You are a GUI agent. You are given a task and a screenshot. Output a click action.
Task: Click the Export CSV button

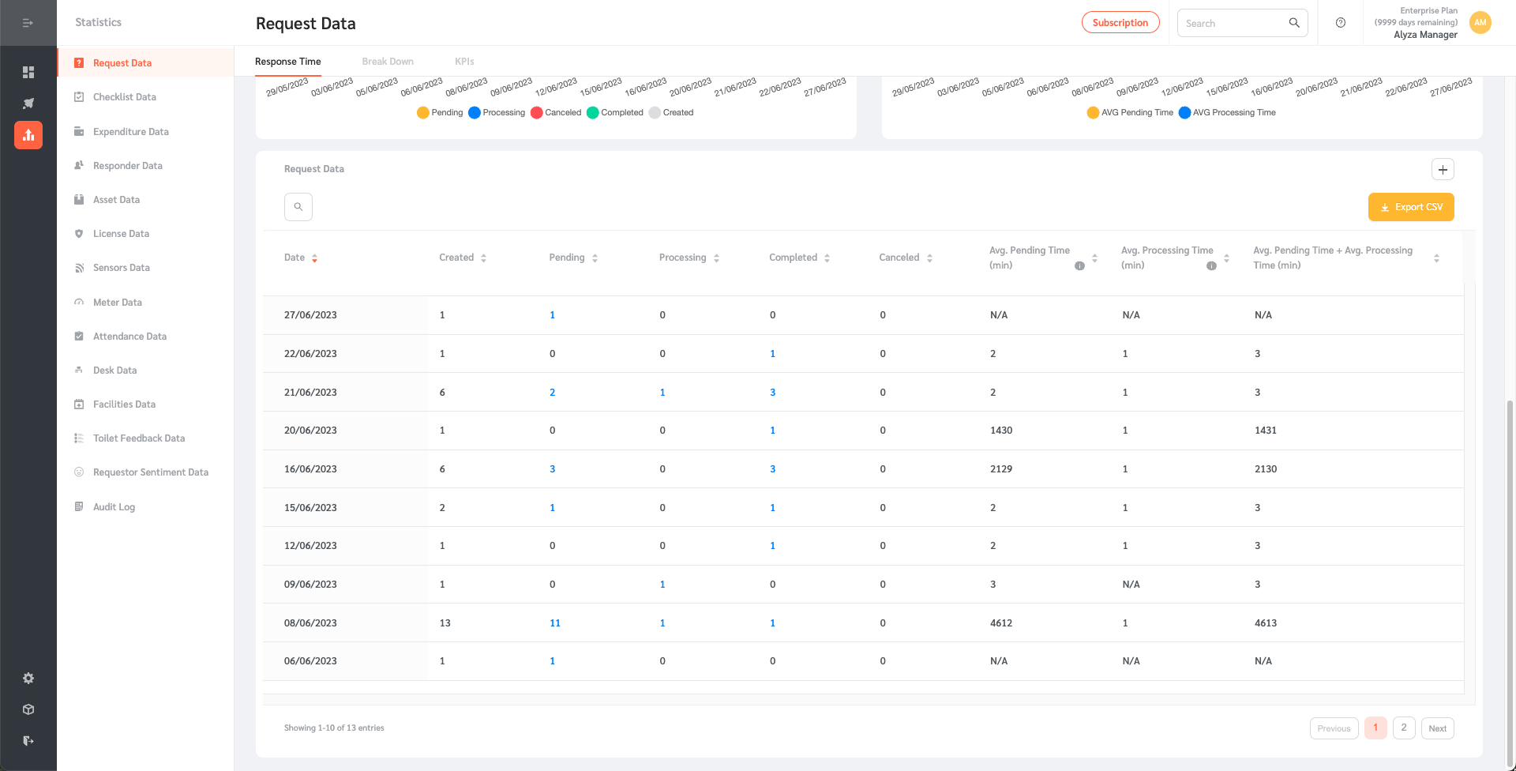coord(1411,206)
